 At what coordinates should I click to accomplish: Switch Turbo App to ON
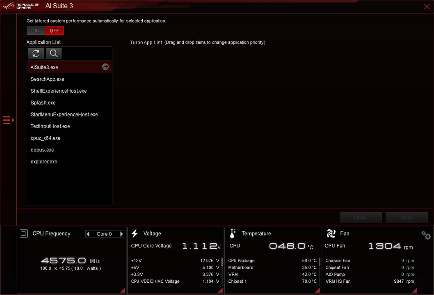[36, 31]
